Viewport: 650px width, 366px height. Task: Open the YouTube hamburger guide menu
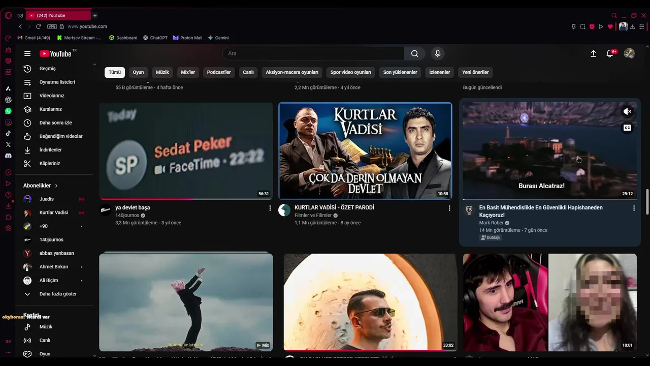(27, 53)
